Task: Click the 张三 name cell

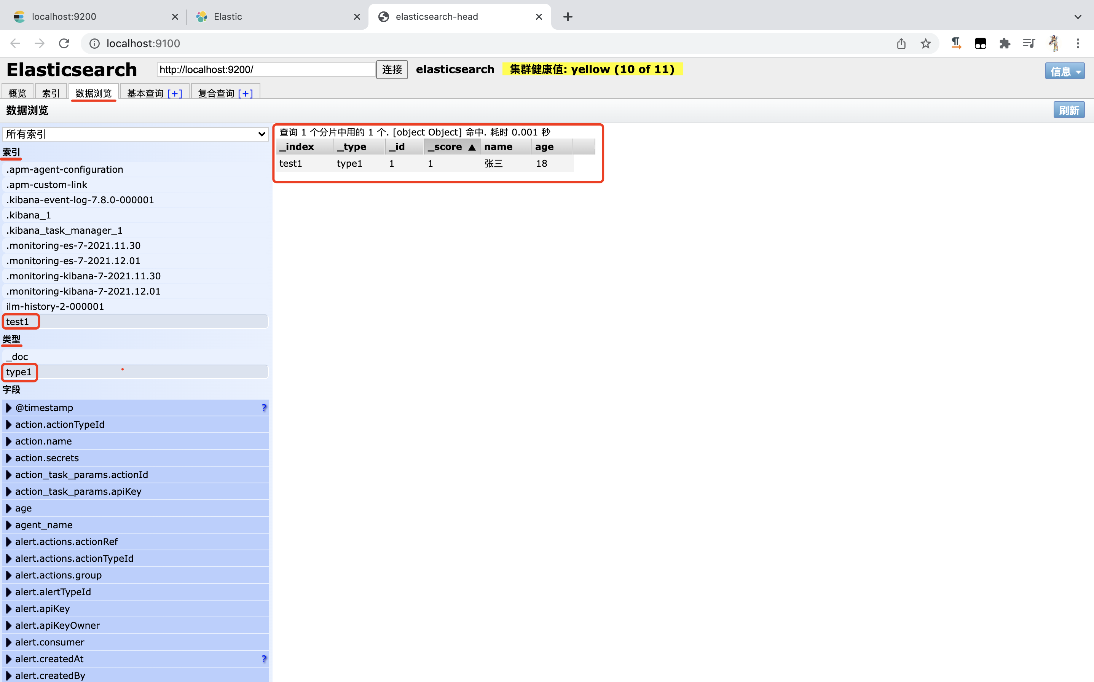Action: (x=494, y=163)
